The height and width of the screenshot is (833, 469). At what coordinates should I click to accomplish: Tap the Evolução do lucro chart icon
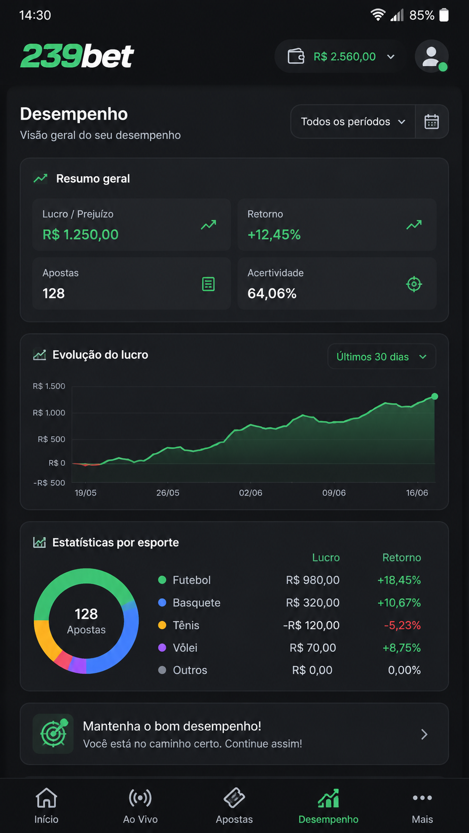(x=39, y=355)
